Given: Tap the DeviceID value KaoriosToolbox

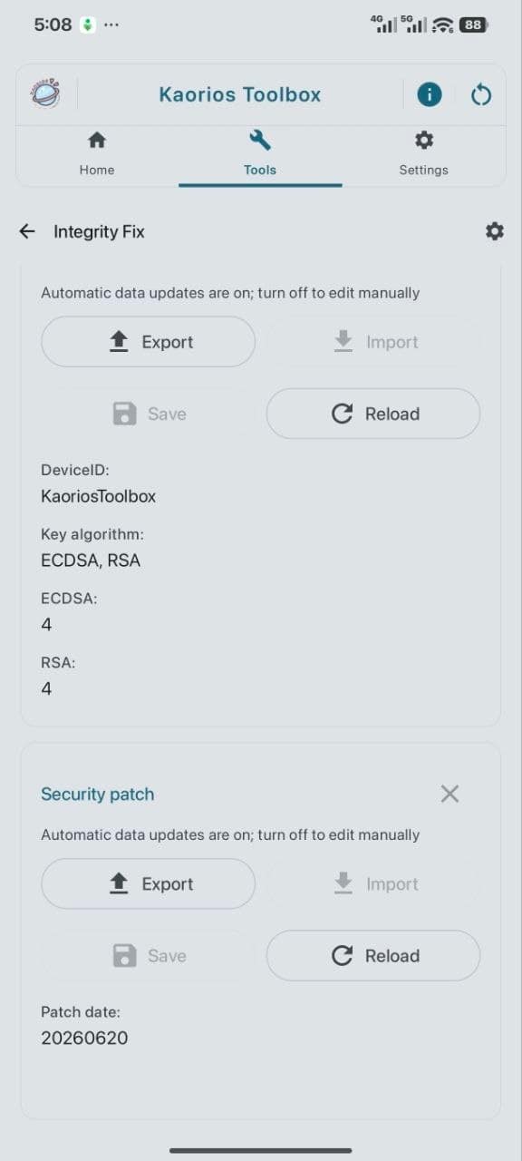Looking at the screenshot, I should tap(98, 496).
